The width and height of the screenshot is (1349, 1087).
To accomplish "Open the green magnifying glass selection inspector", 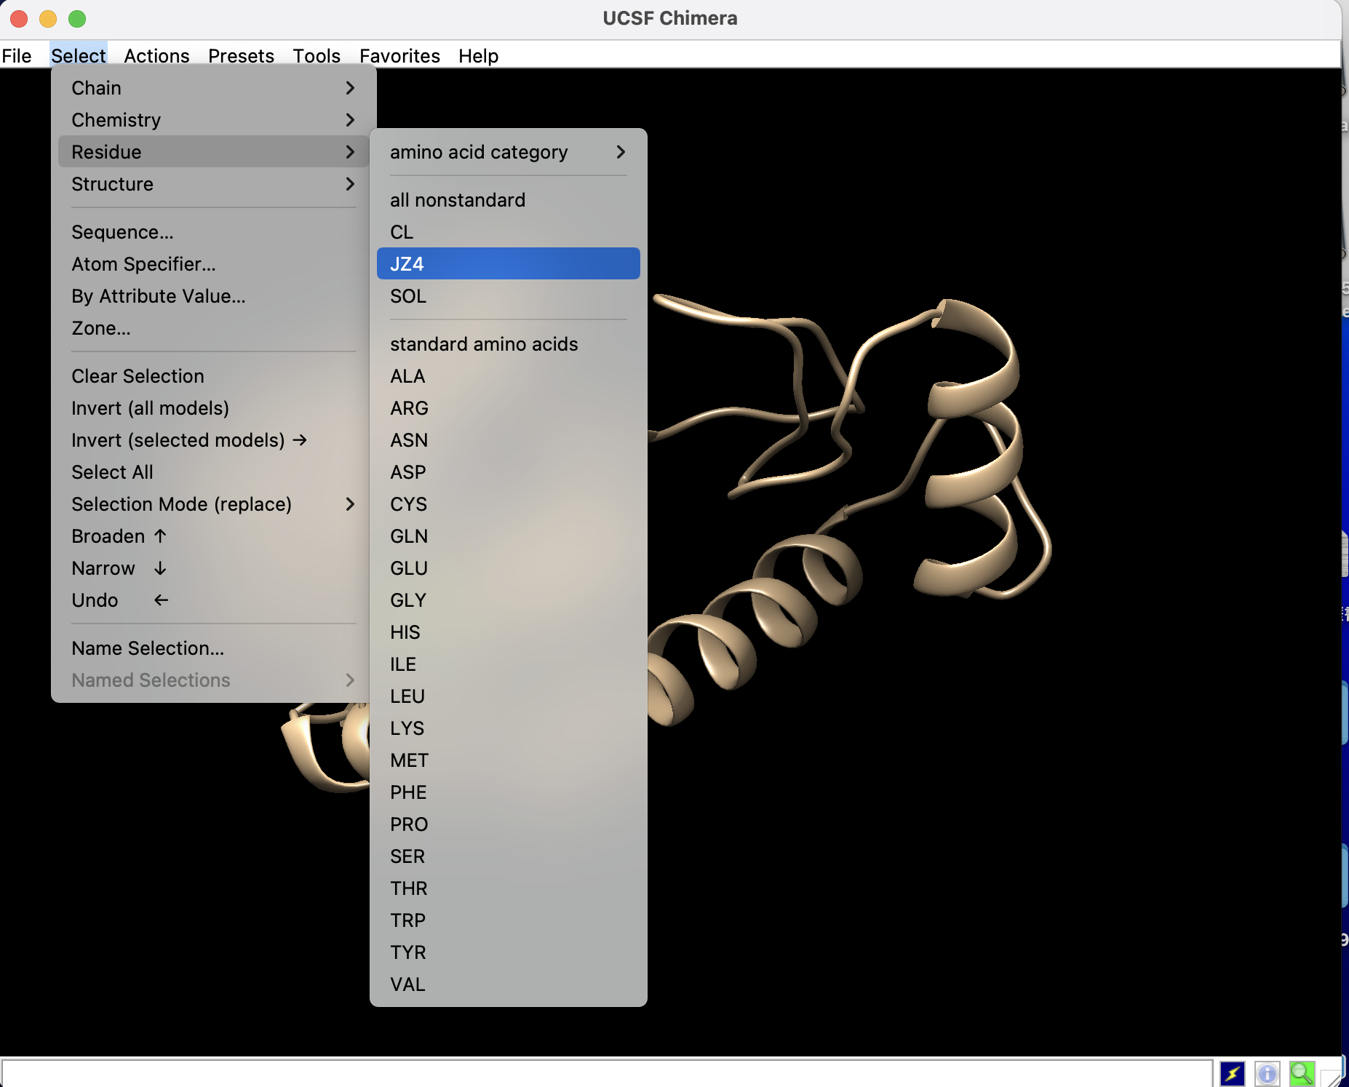I will [1301, 1073].
